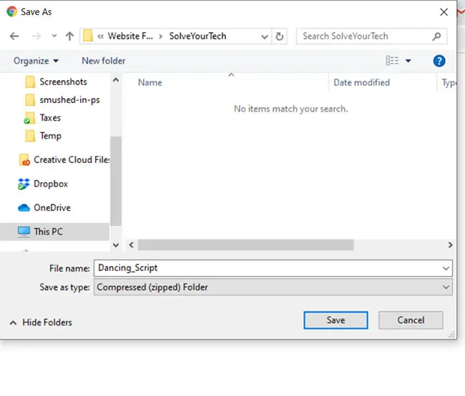Click New folder in the toolbar
Screen dimensions: 465x396
(103, 61)
